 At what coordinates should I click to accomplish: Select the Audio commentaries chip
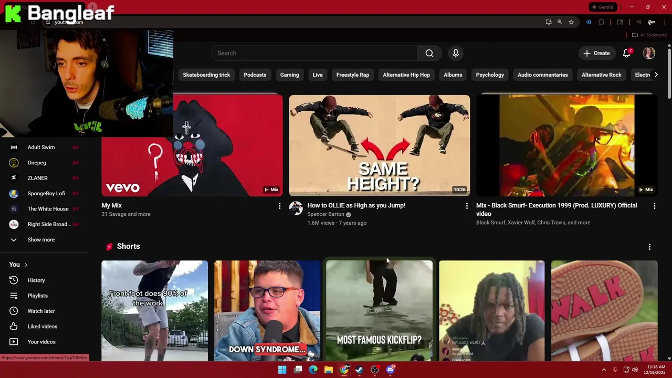543,75
